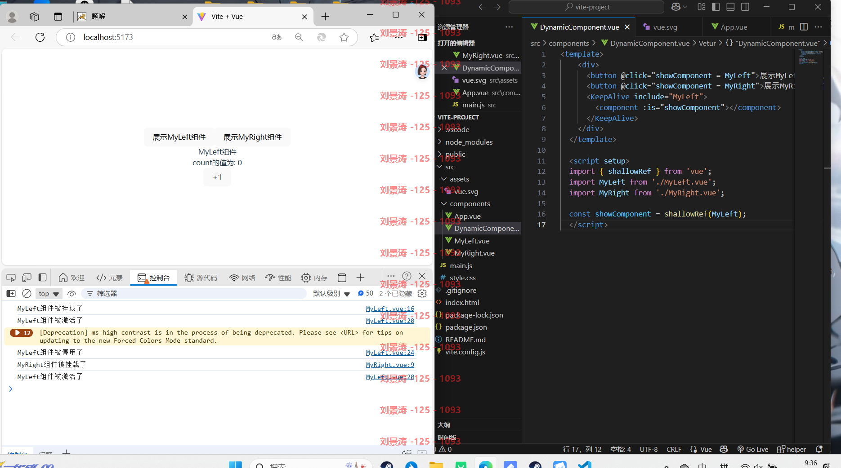841x468 pixels.
Task: Click the 展示MyRight组件 button
Action: (x=252, y=137)
